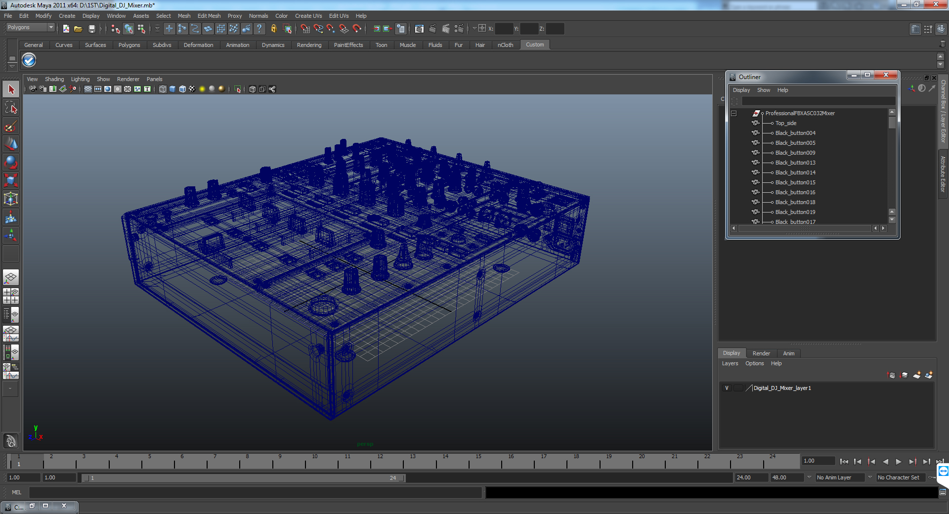Open Layers menu in layer editor

point(730,363)
